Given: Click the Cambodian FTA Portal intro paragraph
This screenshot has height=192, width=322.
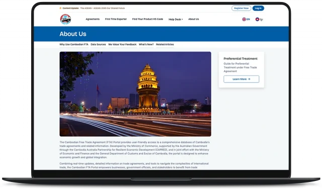Looking at the screenshot, I should pos(134,149).
